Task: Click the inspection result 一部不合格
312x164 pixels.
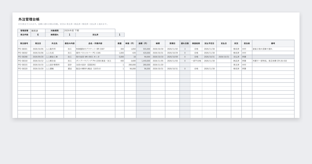Action: point(196,61)
